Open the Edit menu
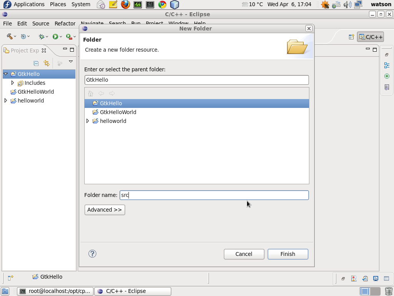The width and height of the screenshot is (394, 296). tap(22, 24)
